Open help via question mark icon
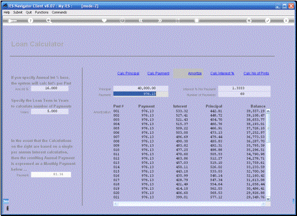297x216 pixels. [x=30, y=20]
